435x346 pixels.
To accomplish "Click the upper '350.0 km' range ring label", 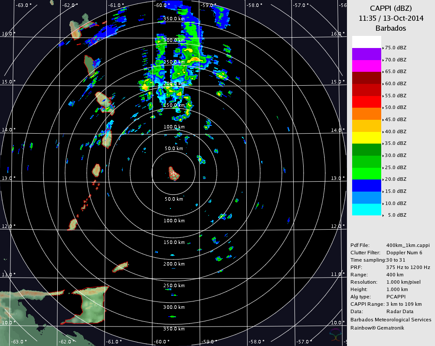I will [x=174, y=19].
